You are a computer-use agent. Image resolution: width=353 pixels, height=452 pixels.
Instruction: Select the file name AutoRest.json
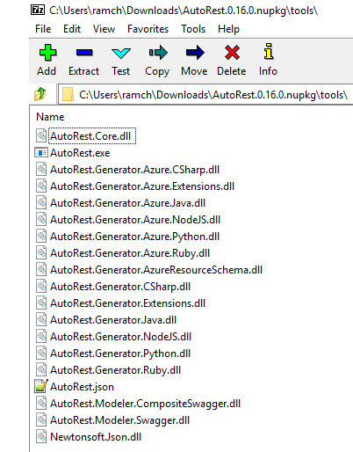[82, 387]
